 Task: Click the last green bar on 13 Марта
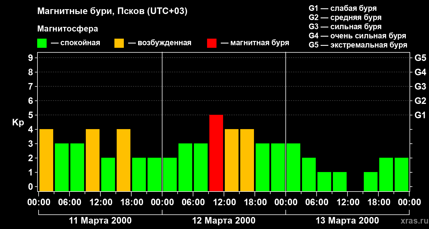pyautogui.click(x=402, y=174)
